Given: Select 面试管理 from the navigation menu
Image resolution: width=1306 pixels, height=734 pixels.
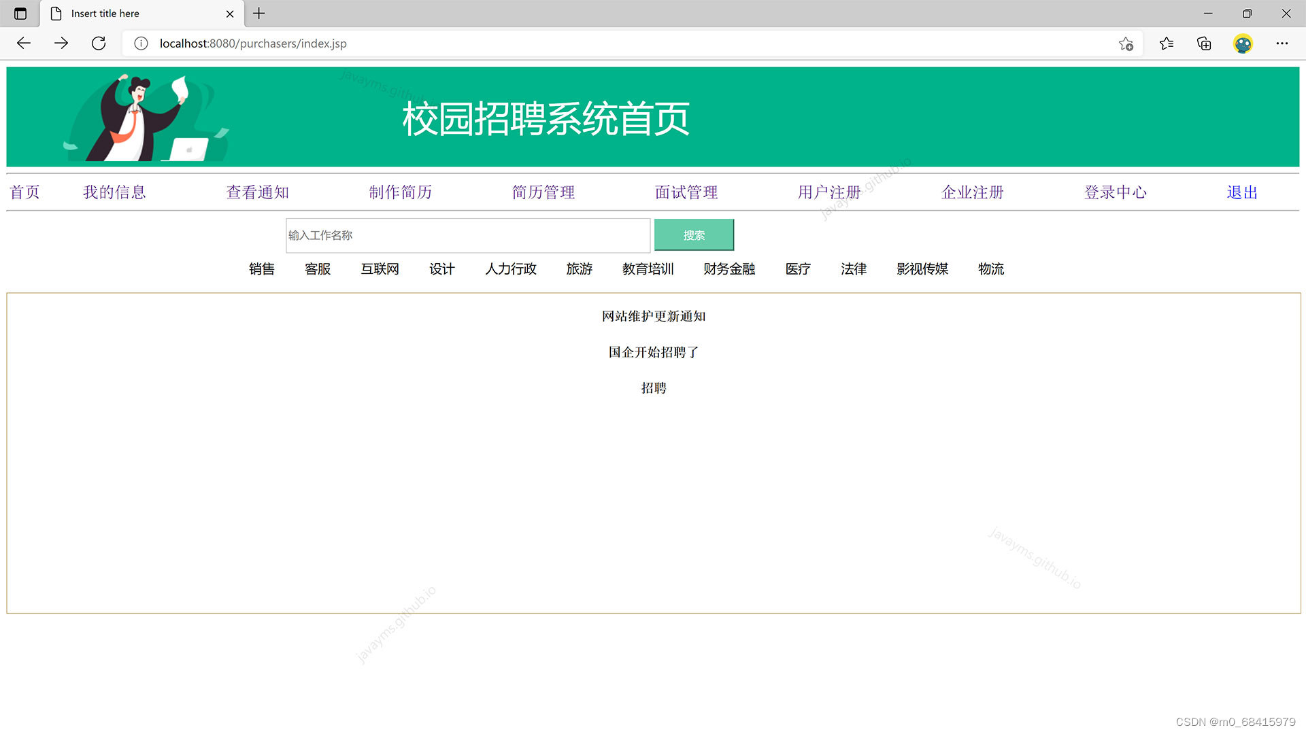Looking at the screenshot, I should coord(686,192).
